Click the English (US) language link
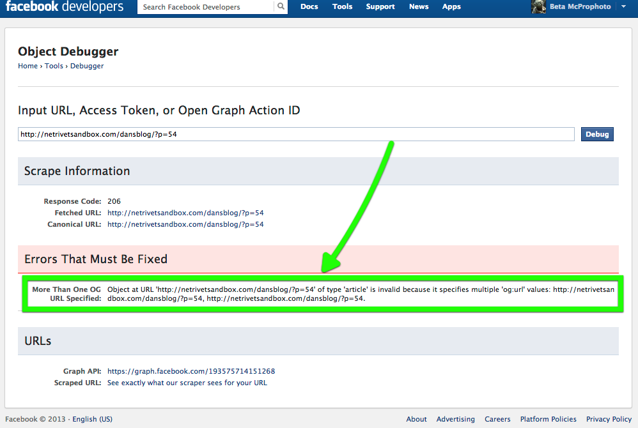638x428 pixels. 92,419
